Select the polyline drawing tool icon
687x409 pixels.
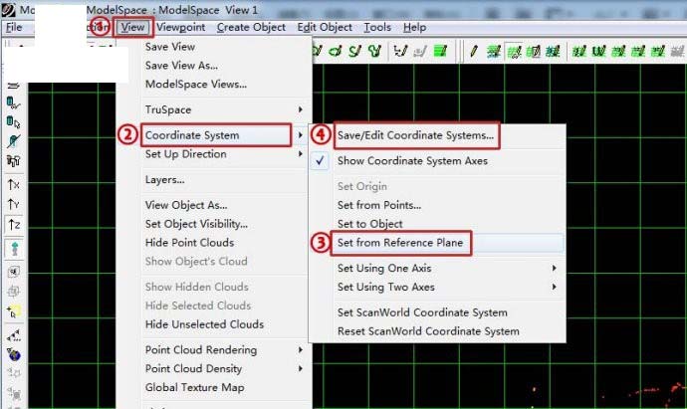(400, 51)
